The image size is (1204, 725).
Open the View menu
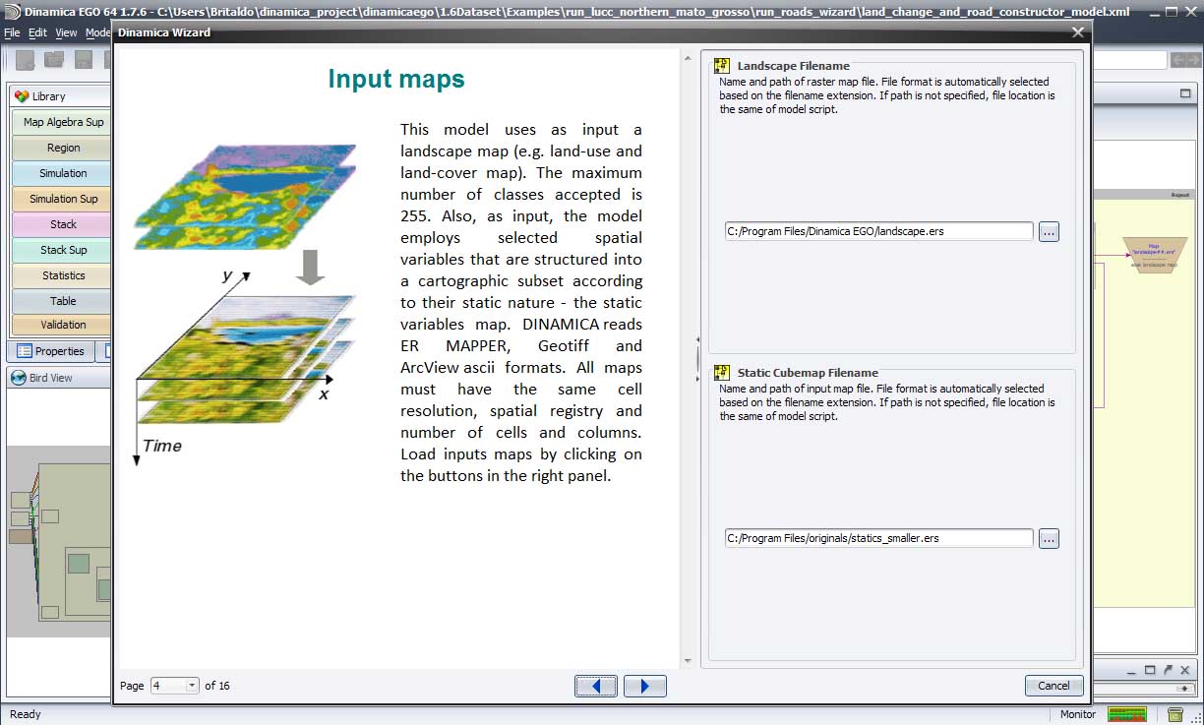(x=66, y=32)
